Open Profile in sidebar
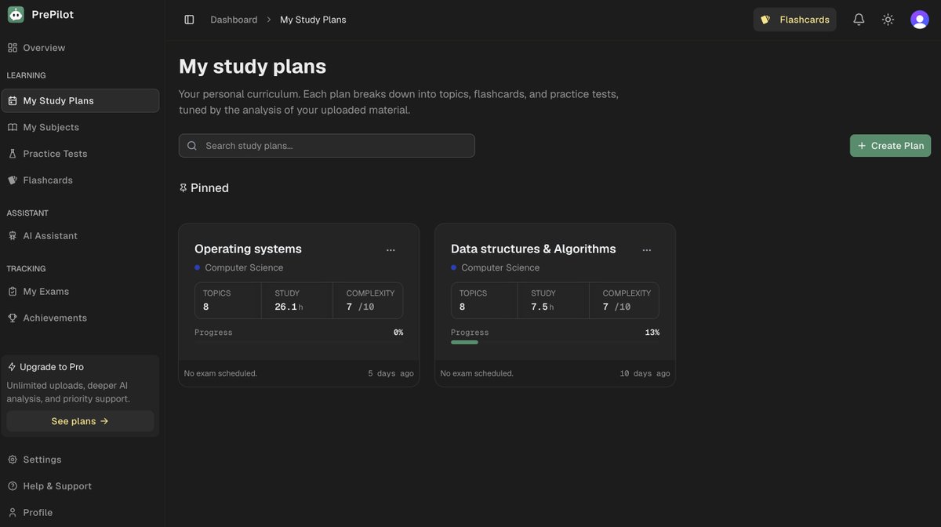 (x=80, y=513)
